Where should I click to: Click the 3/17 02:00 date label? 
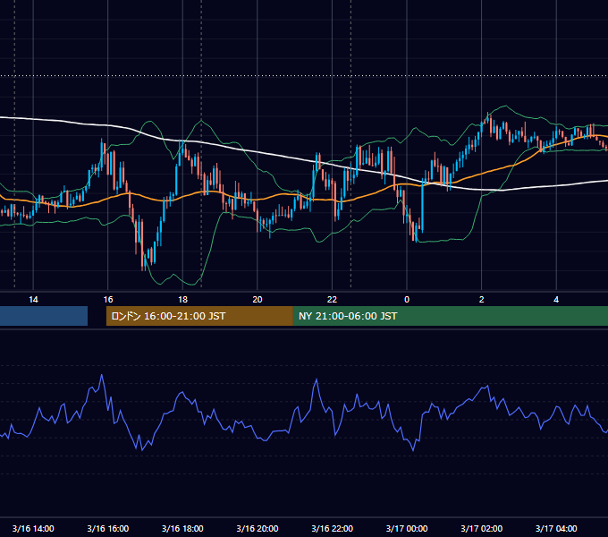point(482,528)
